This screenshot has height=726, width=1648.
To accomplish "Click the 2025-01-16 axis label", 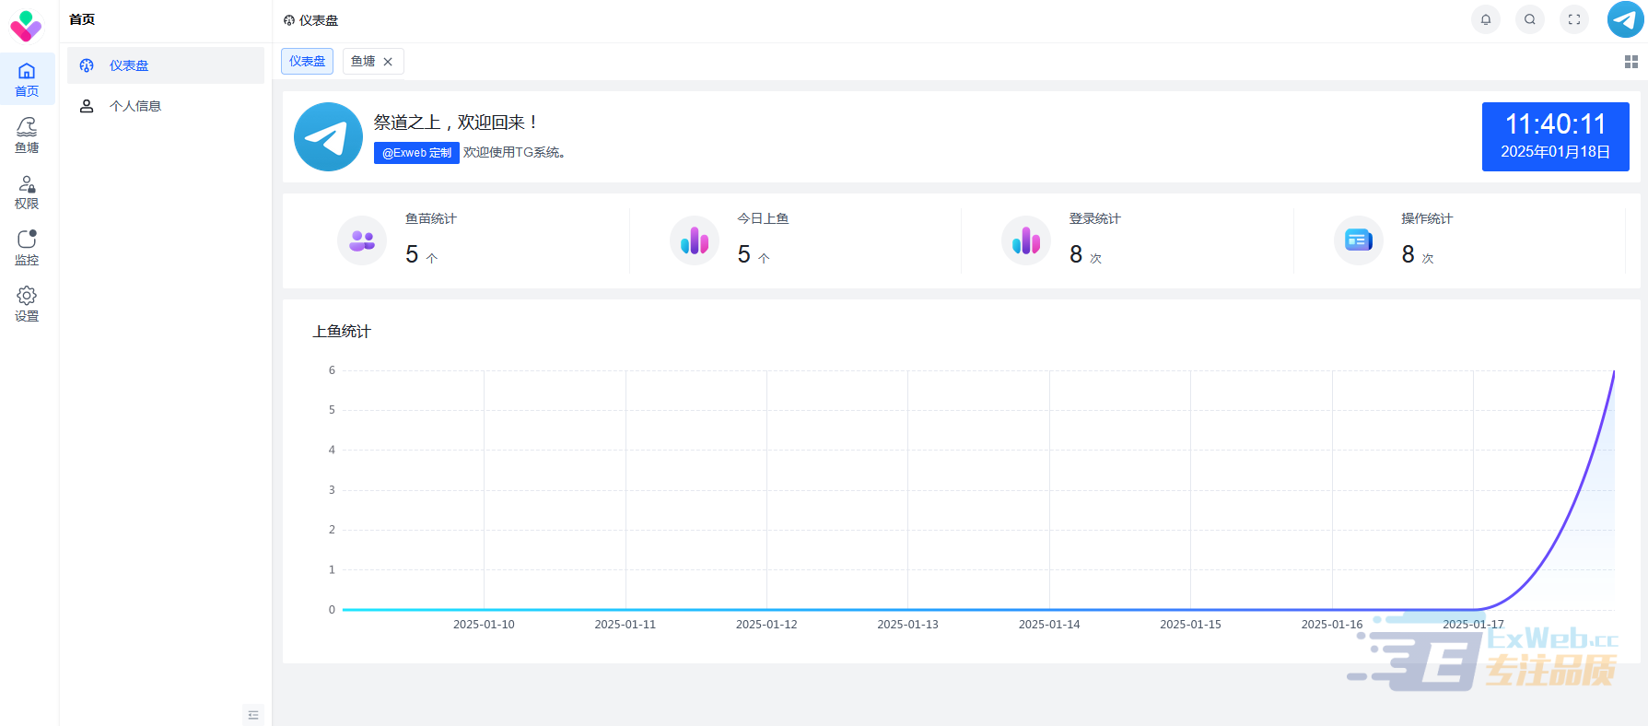I will pos(1331,625).
